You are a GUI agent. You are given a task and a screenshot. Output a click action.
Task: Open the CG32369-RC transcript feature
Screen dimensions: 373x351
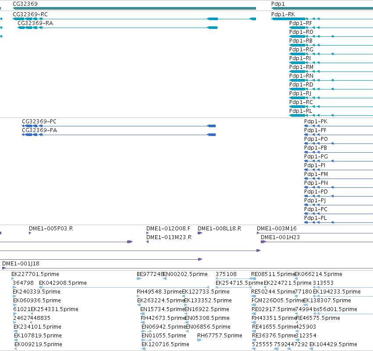coord(30,14)
